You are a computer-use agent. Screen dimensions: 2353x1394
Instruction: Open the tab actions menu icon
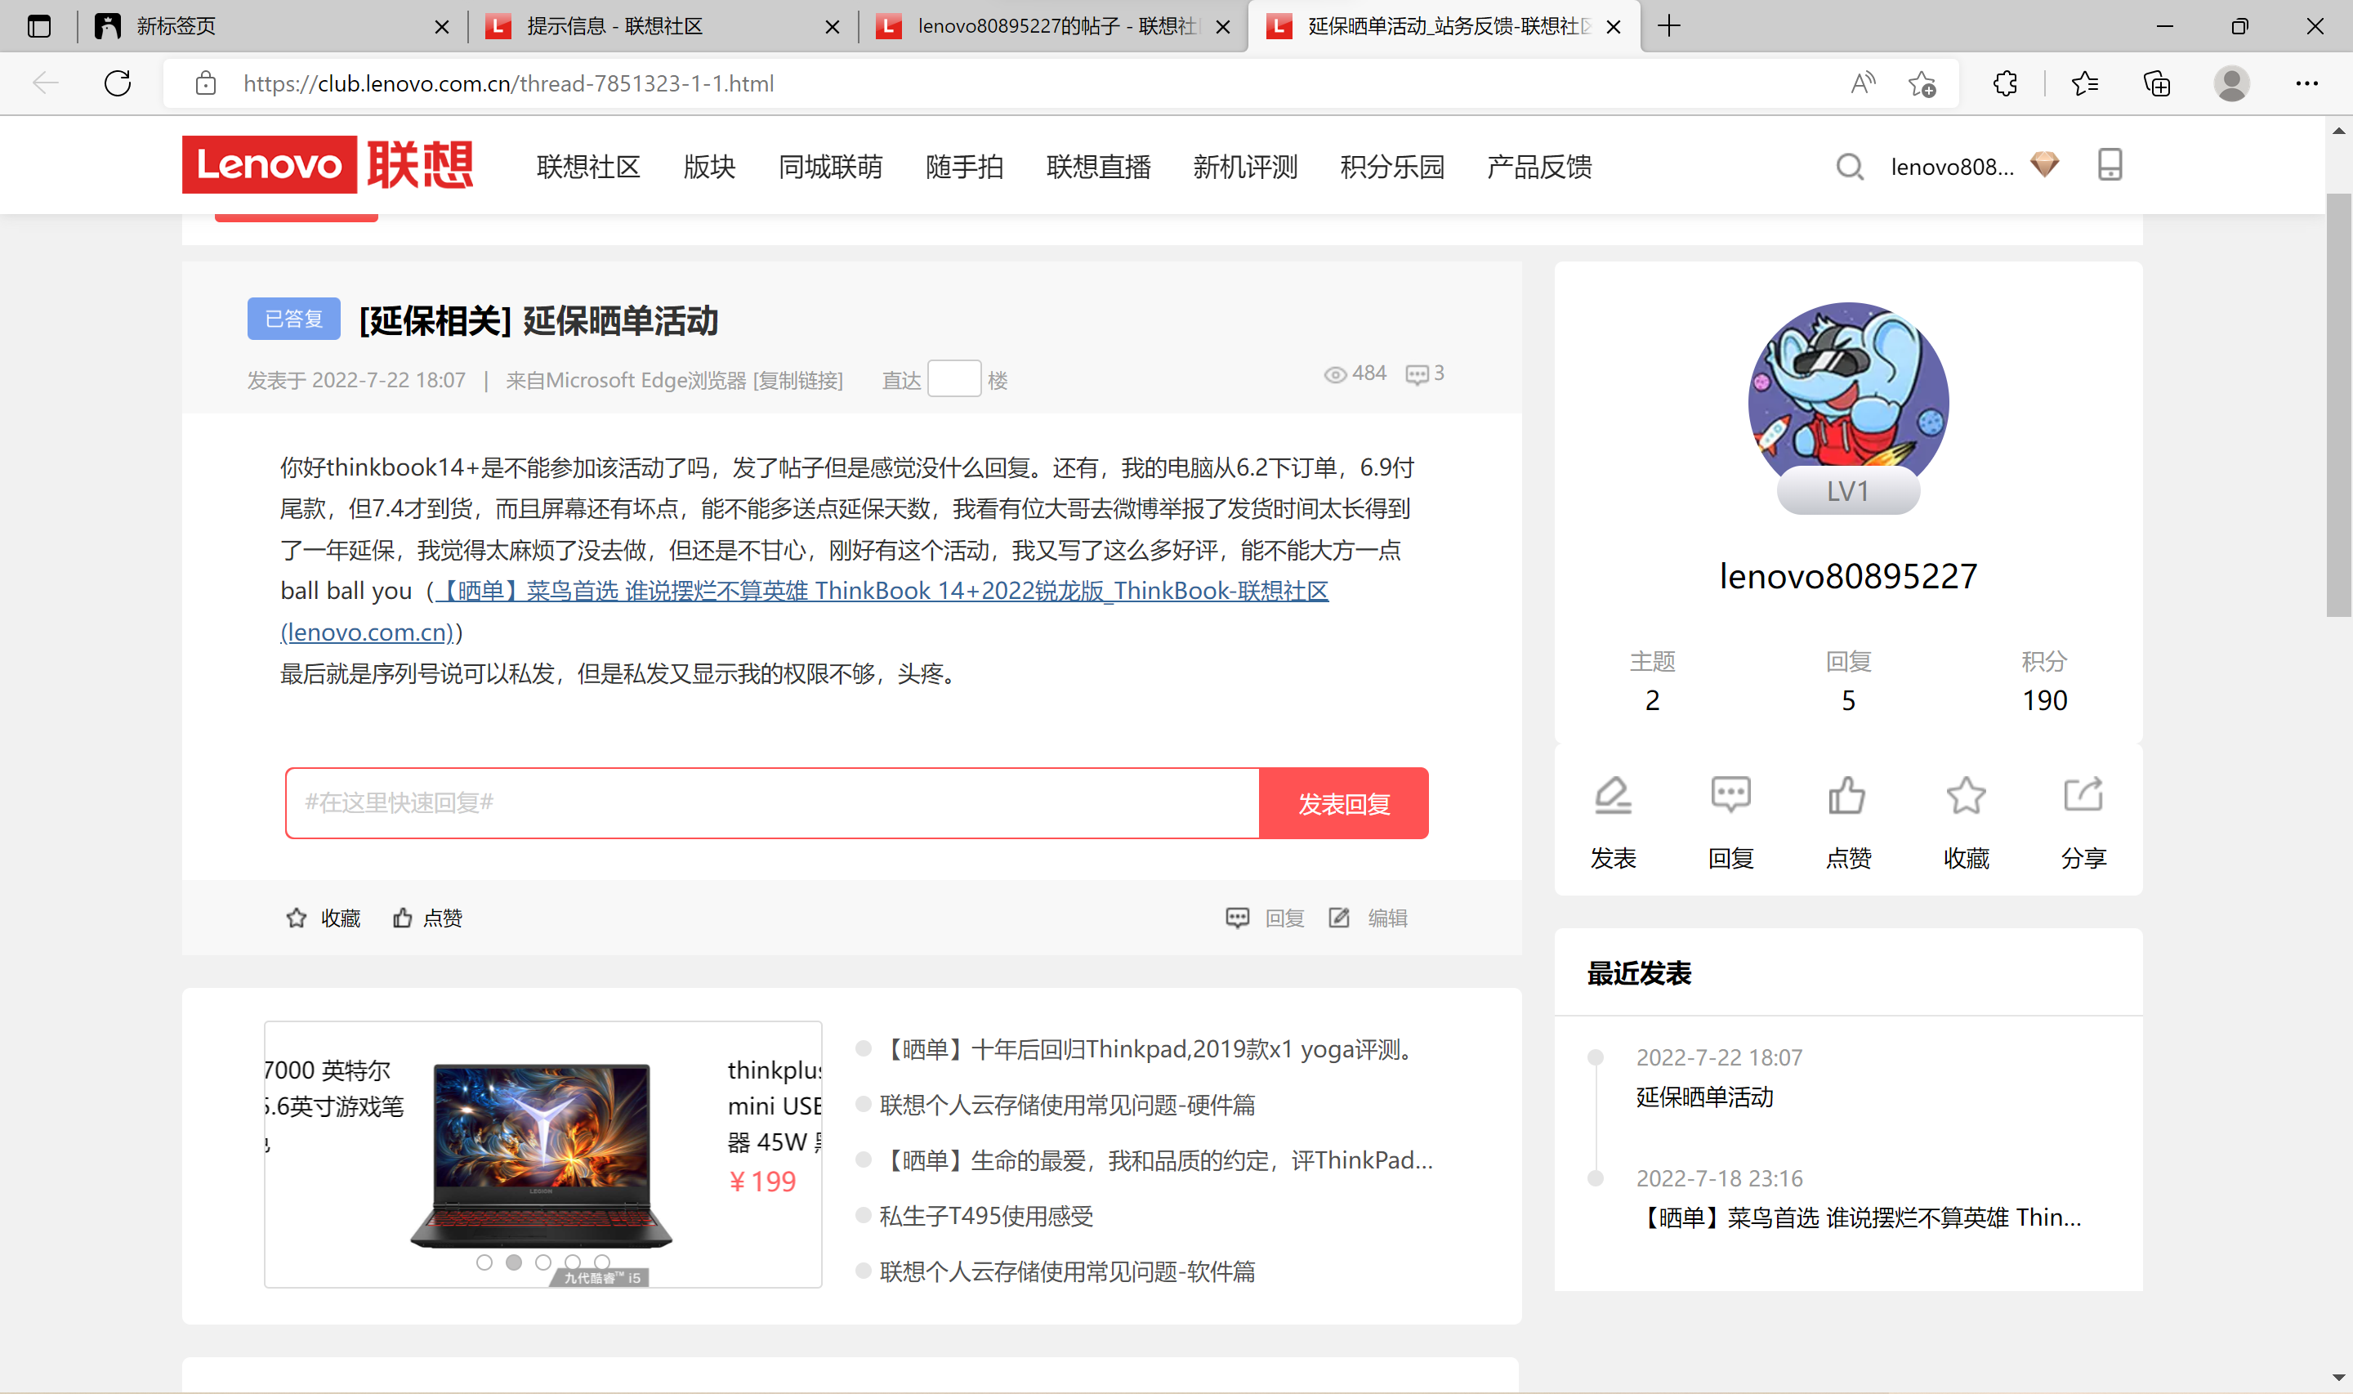pos(38,26)
